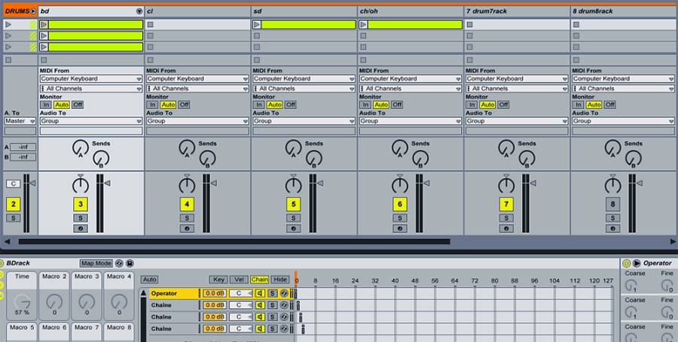The height and width of the screenshot is (342, 678).
Task: Mute track 3 using its activator
Action: pos(81,204)
